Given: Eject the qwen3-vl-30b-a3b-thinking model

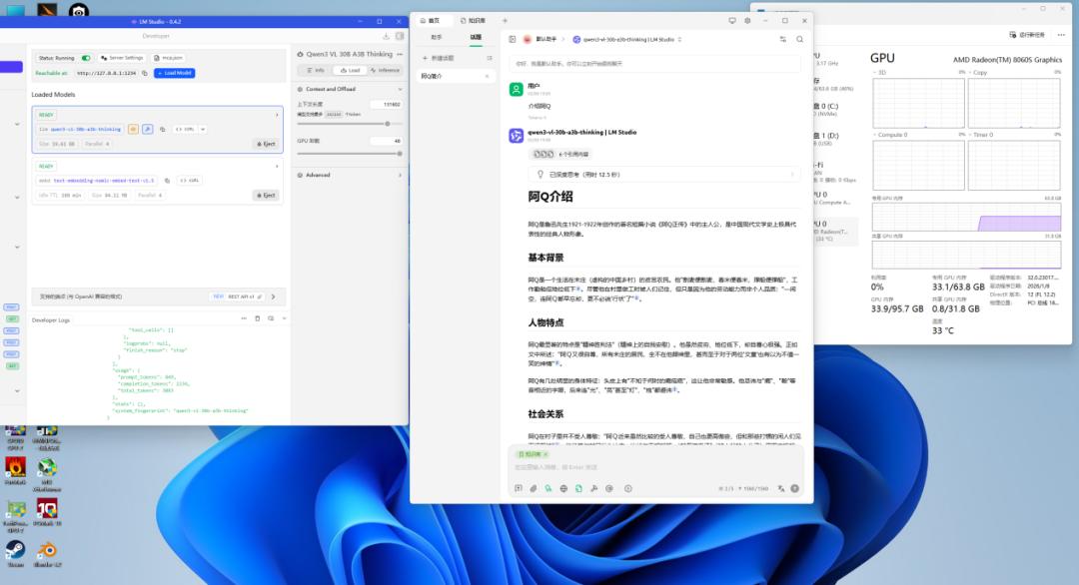Looking at the screenshot, I should coord(265,144).
